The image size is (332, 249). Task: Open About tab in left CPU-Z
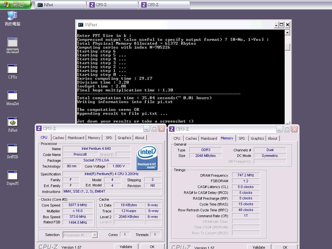click(x=140, y=138)
